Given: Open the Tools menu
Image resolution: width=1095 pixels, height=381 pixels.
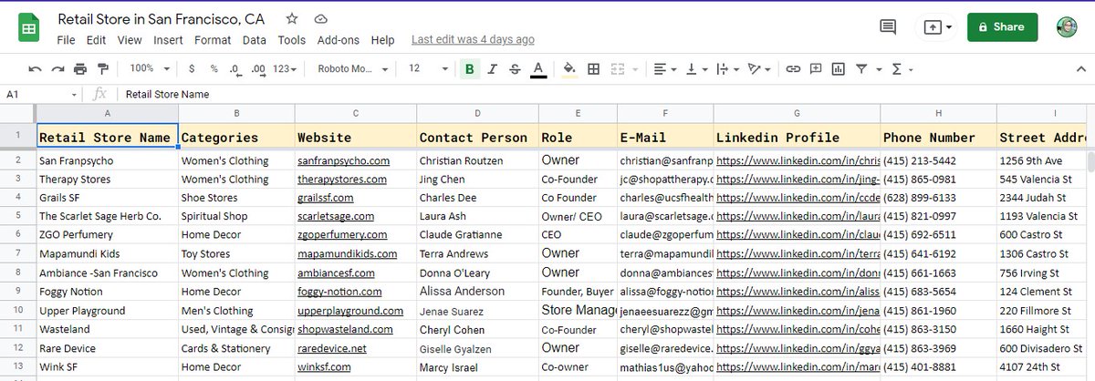Looking at the screenshot, I should coord(292,40).
